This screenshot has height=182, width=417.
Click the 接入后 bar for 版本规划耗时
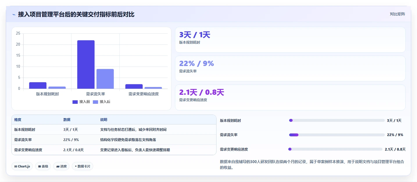(57, 88)
